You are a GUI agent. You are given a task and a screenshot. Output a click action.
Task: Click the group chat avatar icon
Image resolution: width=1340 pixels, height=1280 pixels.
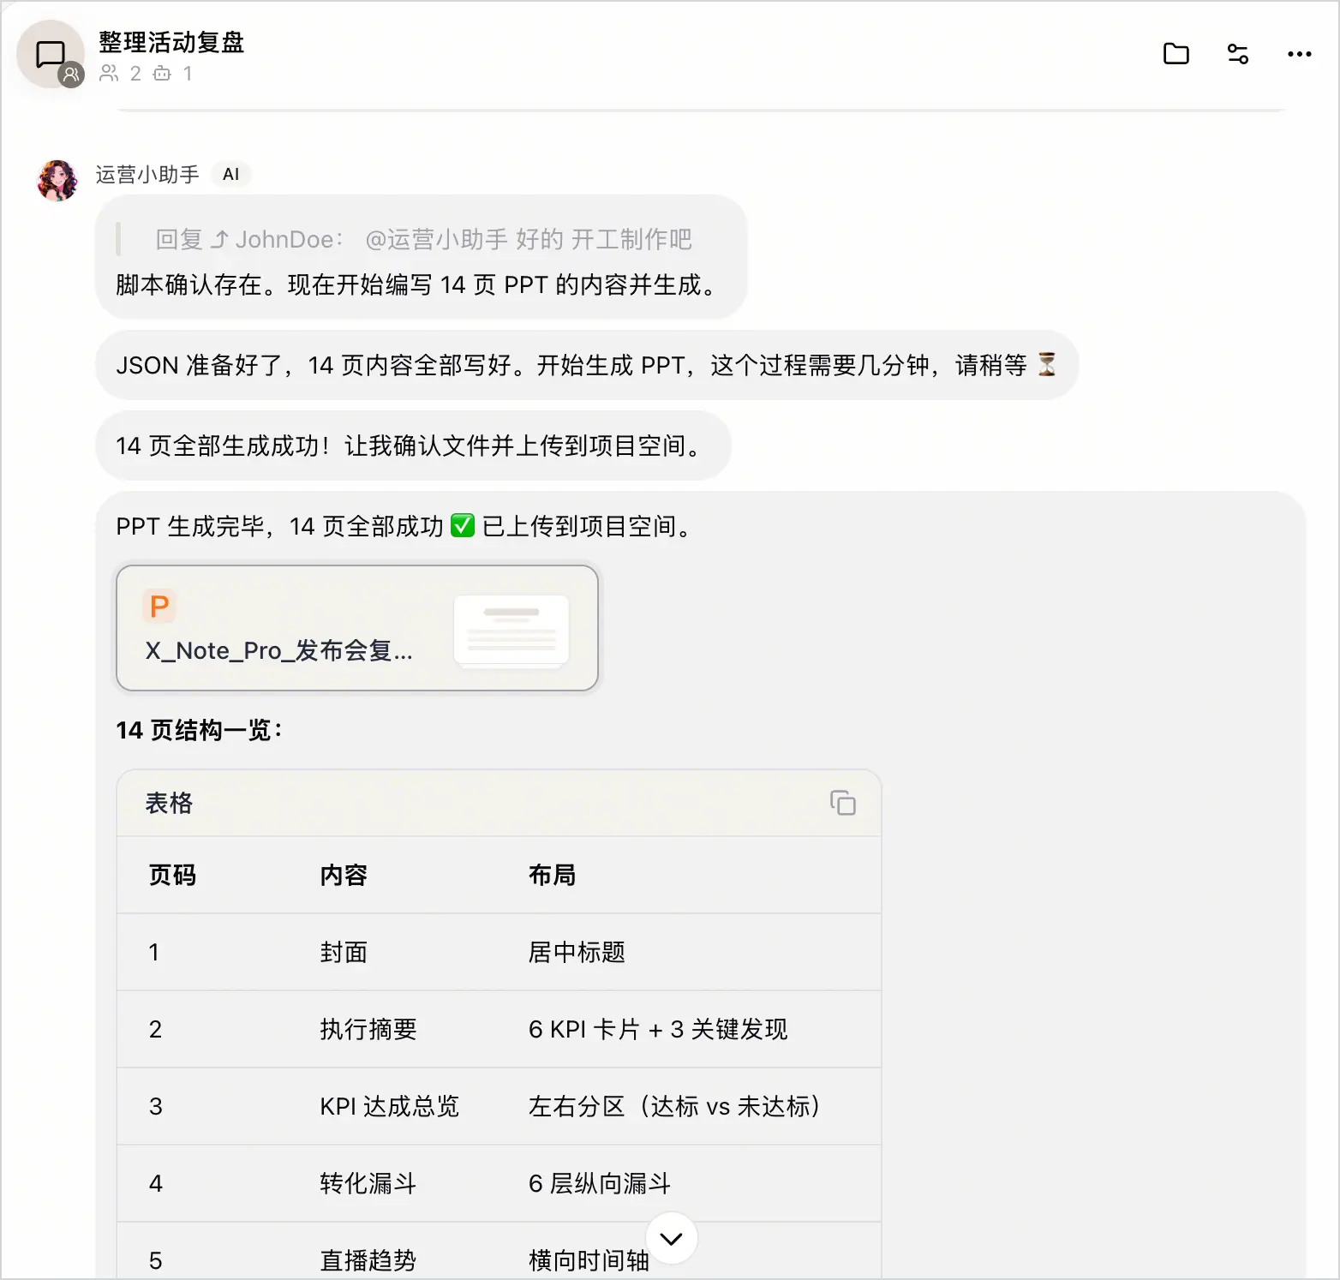pos(51,54)
